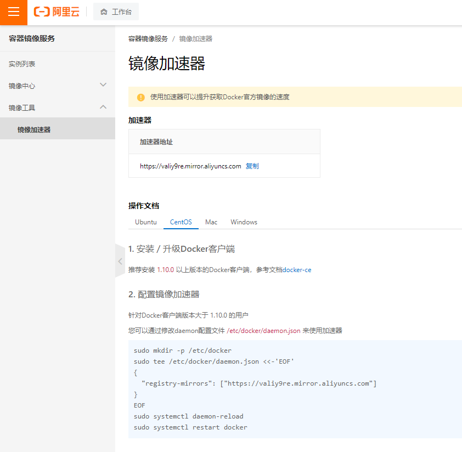Open the 工作台 workbench button

click(116, 12)
